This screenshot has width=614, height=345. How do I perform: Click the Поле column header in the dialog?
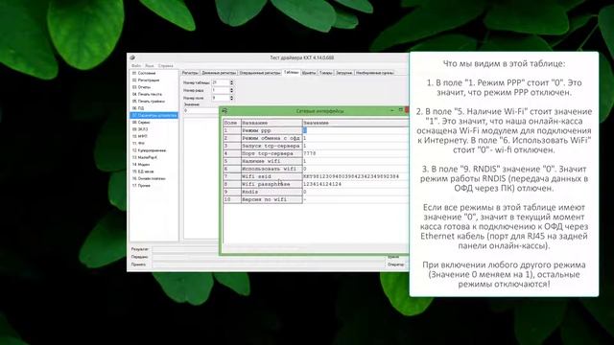tap(232, 123)
